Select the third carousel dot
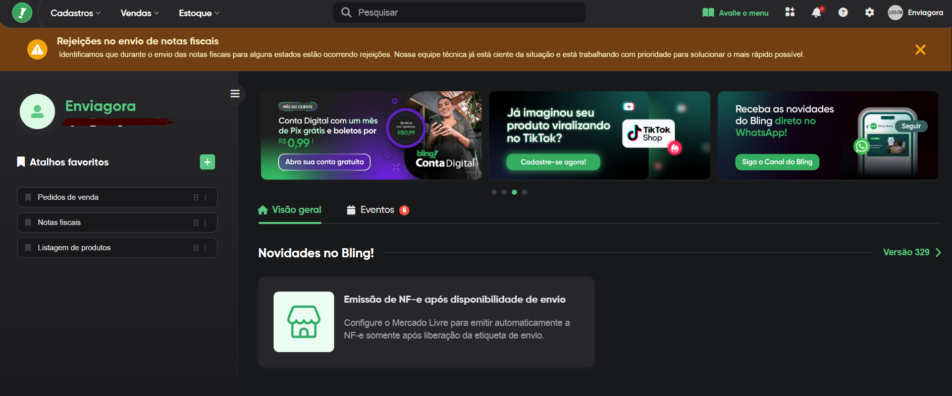Image resolution: width=952 pixels, height=396 pixels. [514, 192]
